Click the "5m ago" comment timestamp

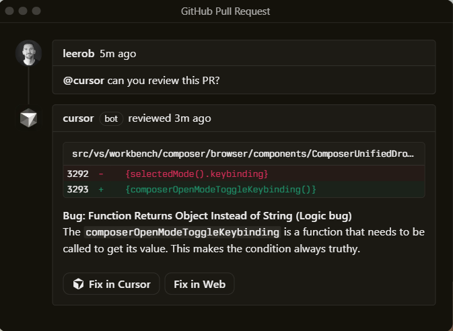click(x=118, y=53)
